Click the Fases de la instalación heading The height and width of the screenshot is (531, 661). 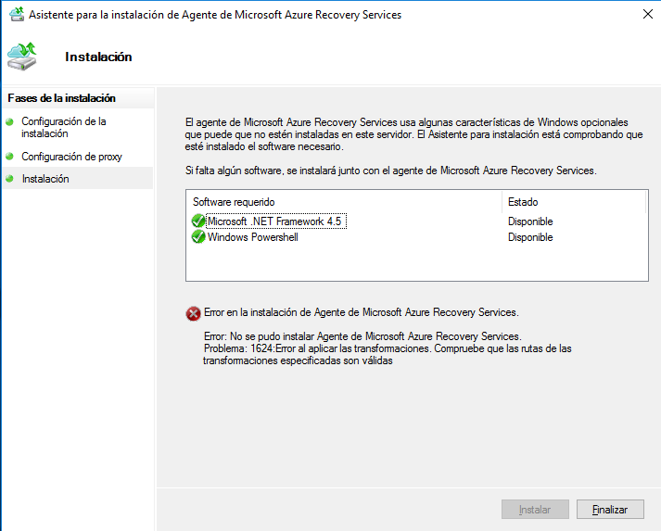[x=61, y=98]
